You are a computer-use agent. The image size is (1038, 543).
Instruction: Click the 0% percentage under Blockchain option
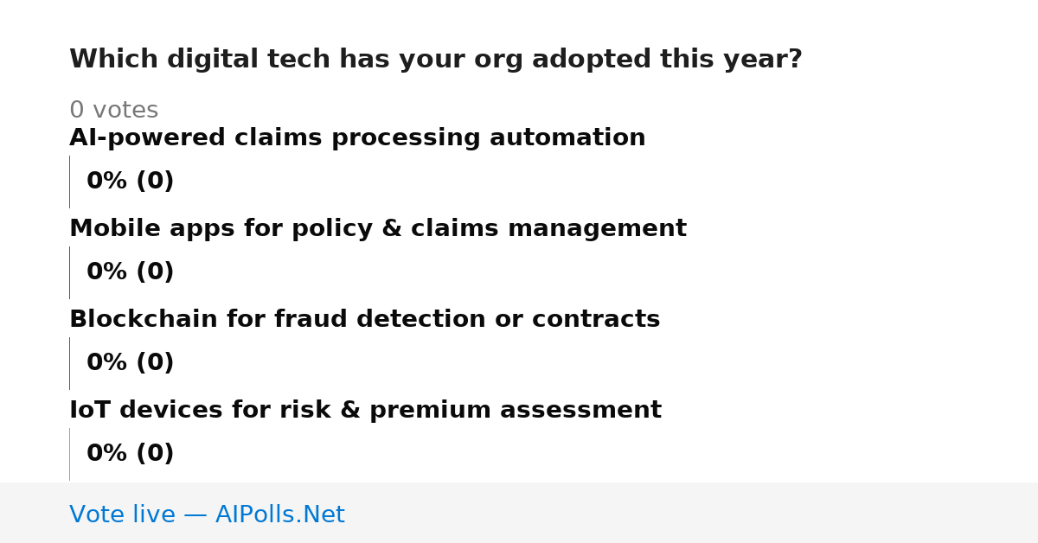coord(107,363)
